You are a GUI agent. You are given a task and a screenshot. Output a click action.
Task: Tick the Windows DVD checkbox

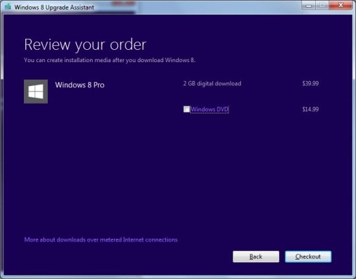point(186,109)
